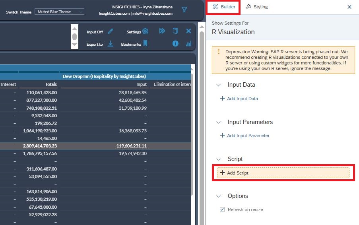Open Settings via the gear icon
Viewport: 359px width, 225px height.
coord(146,31)
